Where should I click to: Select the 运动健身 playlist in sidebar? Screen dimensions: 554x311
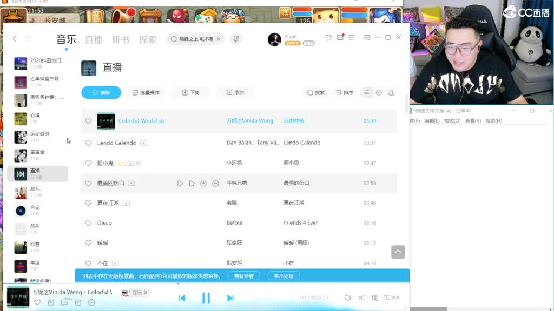coord(37,137)
